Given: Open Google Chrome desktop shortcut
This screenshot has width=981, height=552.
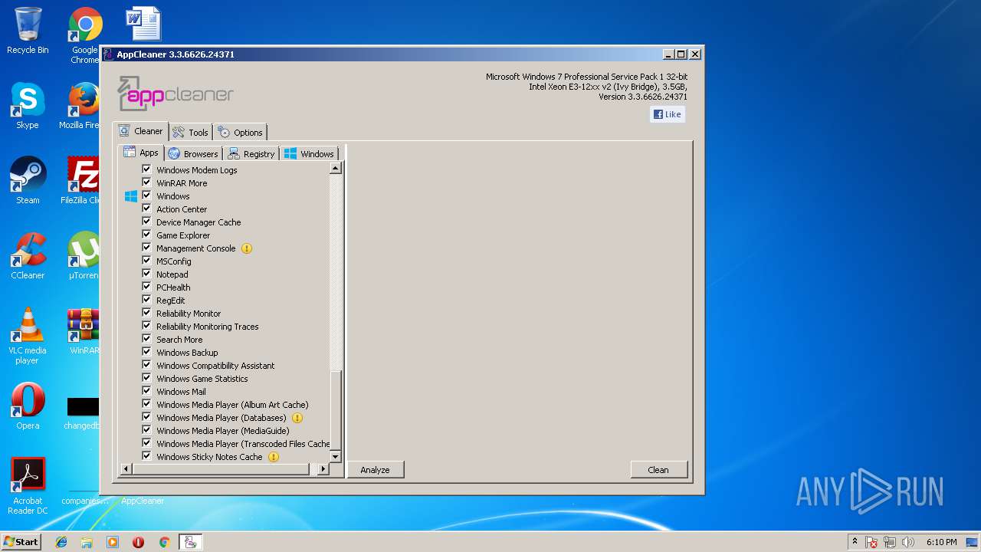Looking at the screenshot, I should click(85, 35).
